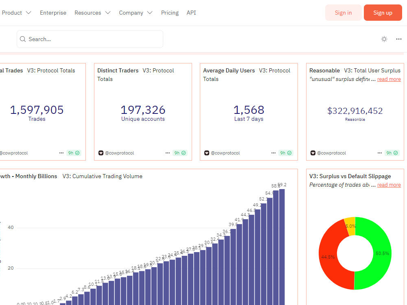Click the search magnifier icon
Viewport: 407px width, 305px height.
(x=23, y=39)
